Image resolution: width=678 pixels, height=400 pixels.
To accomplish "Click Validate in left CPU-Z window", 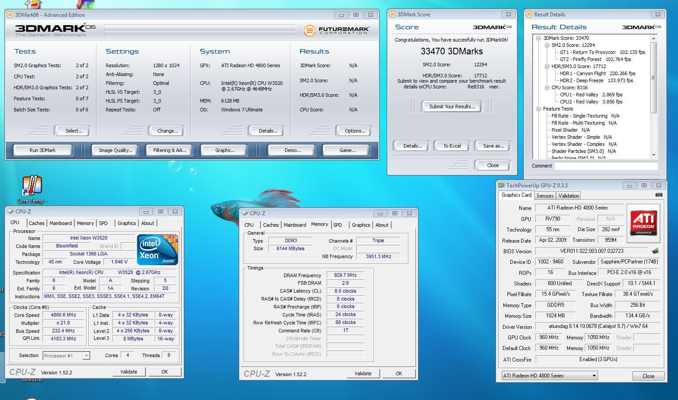I will pyautogui.click(x=129, y=372).
